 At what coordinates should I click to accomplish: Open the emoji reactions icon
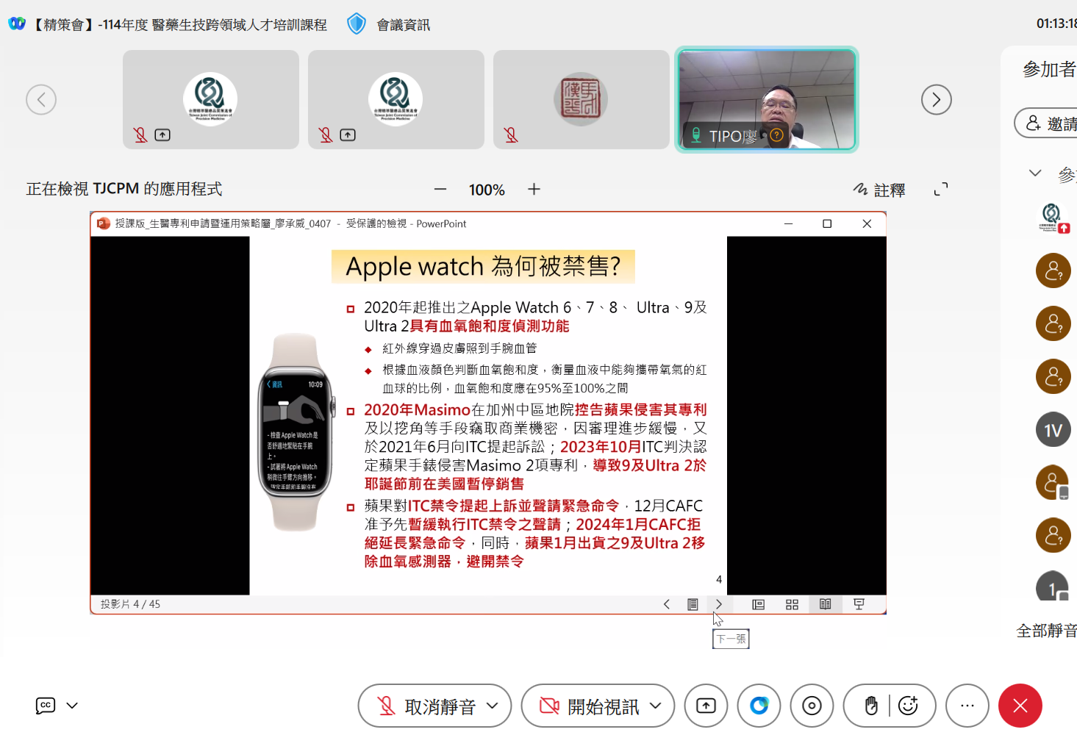click(909, 706)
